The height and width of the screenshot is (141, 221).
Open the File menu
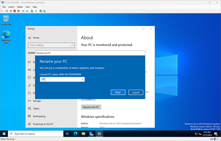pyautogui.click(x=4, y=7)
